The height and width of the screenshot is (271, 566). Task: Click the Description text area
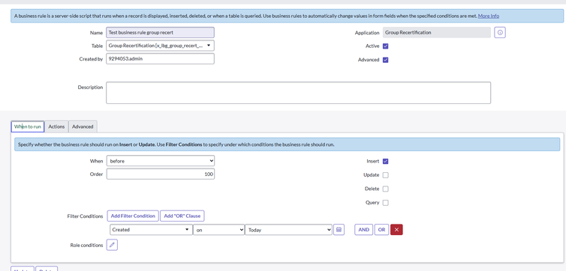click(298, 93)
